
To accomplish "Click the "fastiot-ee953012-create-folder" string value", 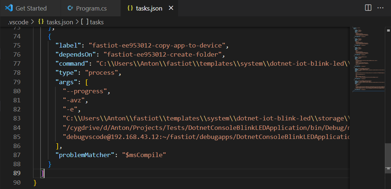I will [163, 55].
